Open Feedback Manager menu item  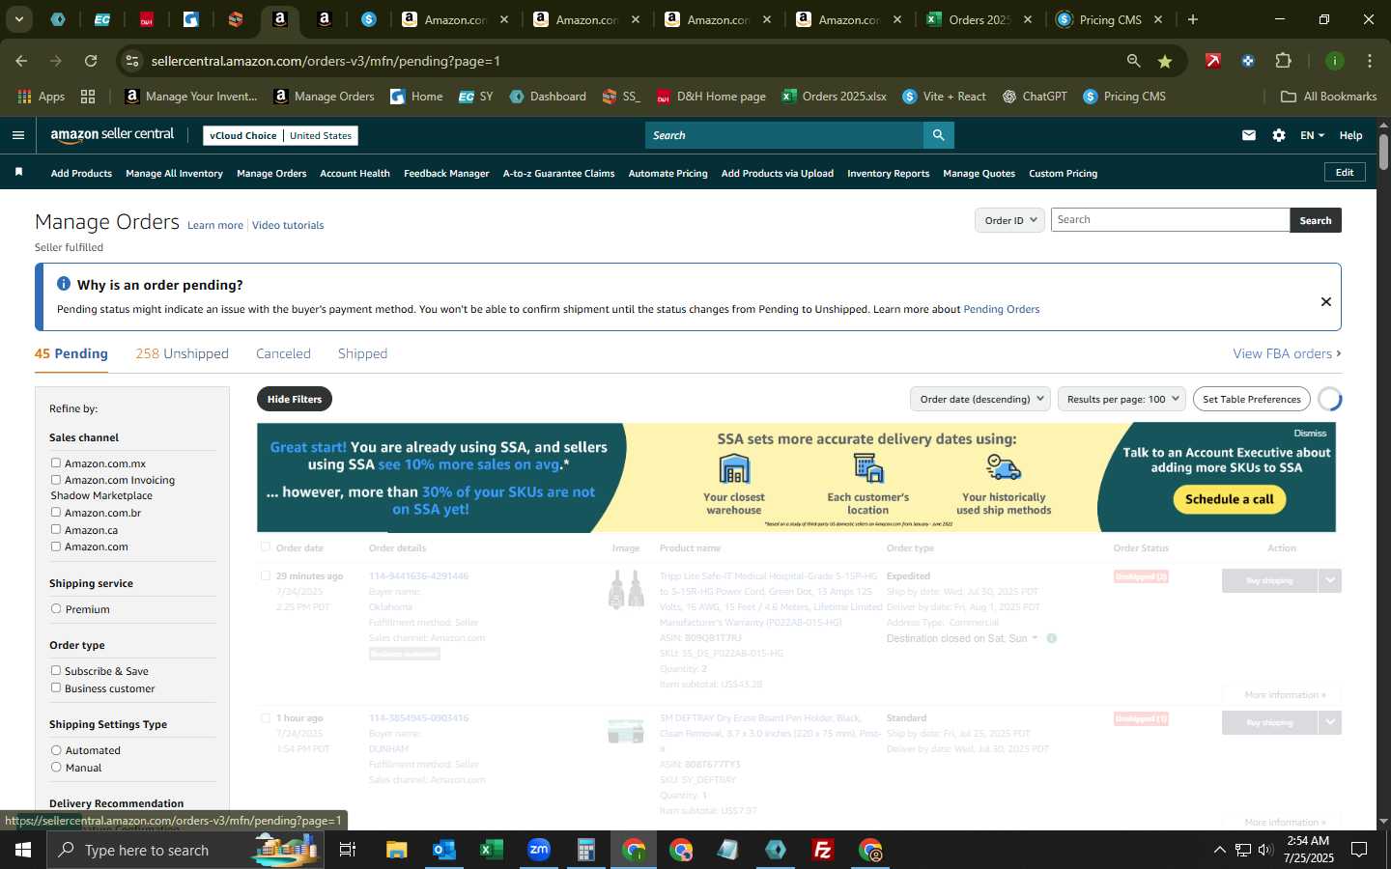click(x=446, y=173)
